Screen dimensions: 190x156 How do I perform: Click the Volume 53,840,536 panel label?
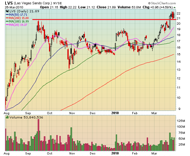tap(26, 118)
